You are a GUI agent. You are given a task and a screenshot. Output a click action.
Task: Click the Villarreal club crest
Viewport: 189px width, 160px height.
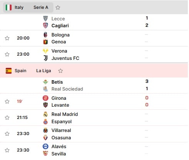click(x=45, y=130)
